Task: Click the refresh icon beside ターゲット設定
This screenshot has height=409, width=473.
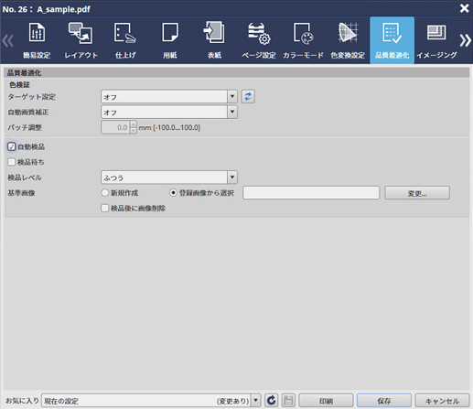Action: point(248,97)
